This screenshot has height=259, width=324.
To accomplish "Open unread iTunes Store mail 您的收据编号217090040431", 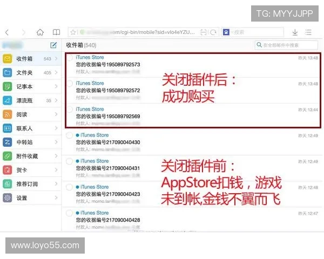I will coord(192,168).
